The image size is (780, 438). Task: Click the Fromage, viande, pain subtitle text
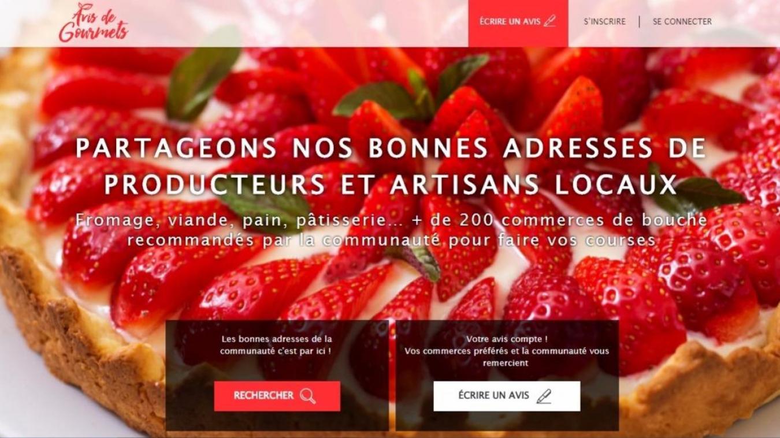391,230
